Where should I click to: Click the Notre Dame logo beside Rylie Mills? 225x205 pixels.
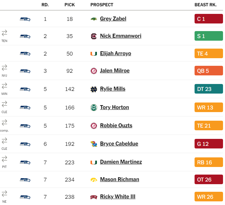coord(94,89)
